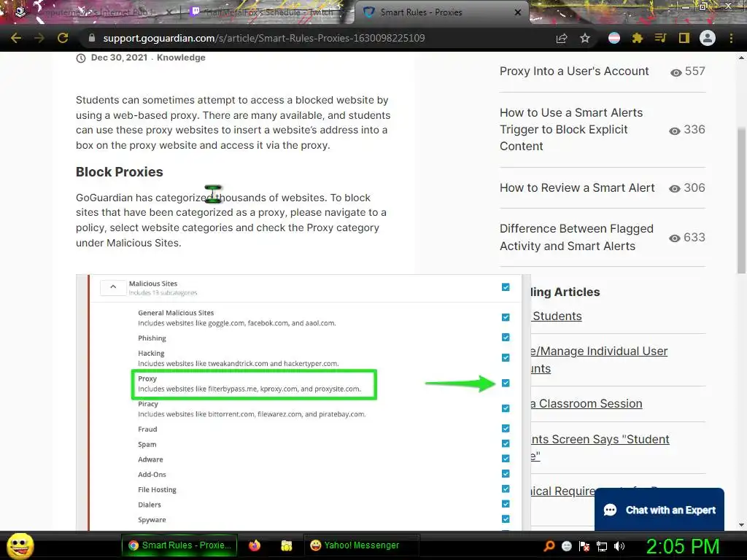Image resolution: width=747 pixels, height=560 pixels.
Task: Open the smiley face start button
Action: (20, 545)
